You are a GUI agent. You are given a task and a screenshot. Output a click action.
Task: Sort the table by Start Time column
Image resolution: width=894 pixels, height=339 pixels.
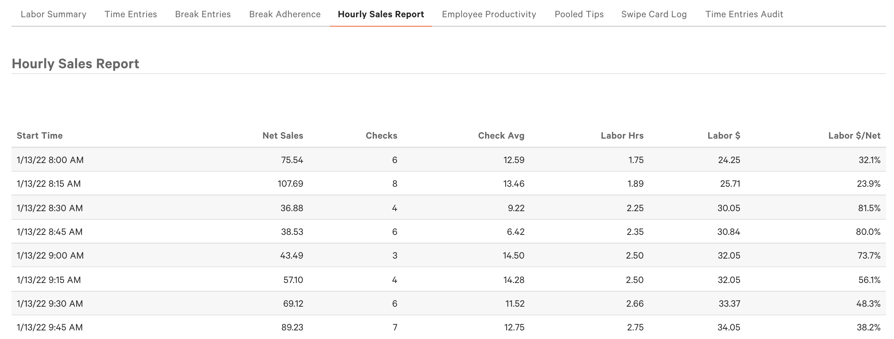(40, 136)
